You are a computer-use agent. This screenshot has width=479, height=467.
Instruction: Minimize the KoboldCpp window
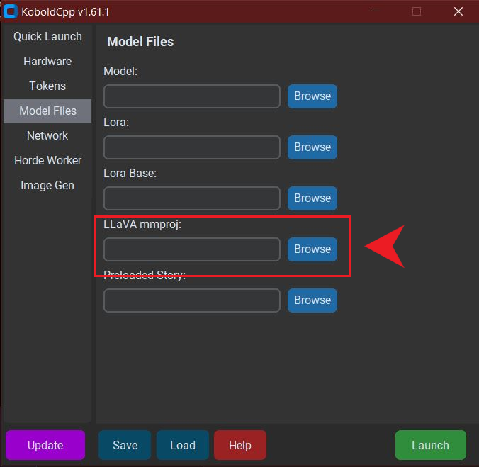(376, 11)
